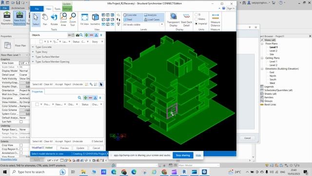Click the Update button at panel bottom
The image size is (312, 176).
point(80,148)
